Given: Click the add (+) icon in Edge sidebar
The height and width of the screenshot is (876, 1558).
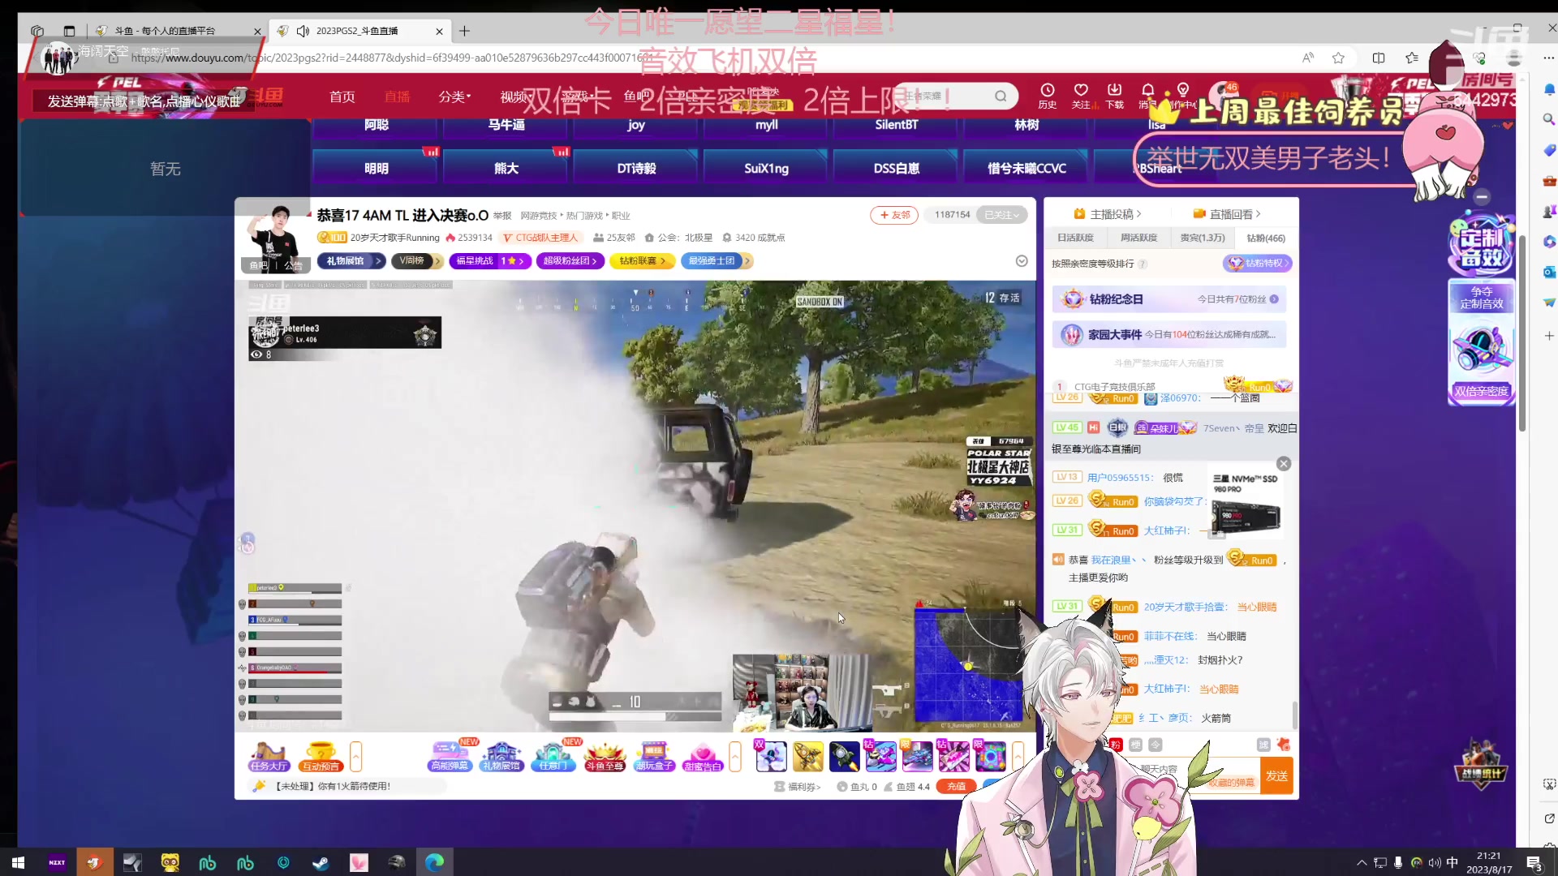Looking at the screenshot, I should 1549,335.
